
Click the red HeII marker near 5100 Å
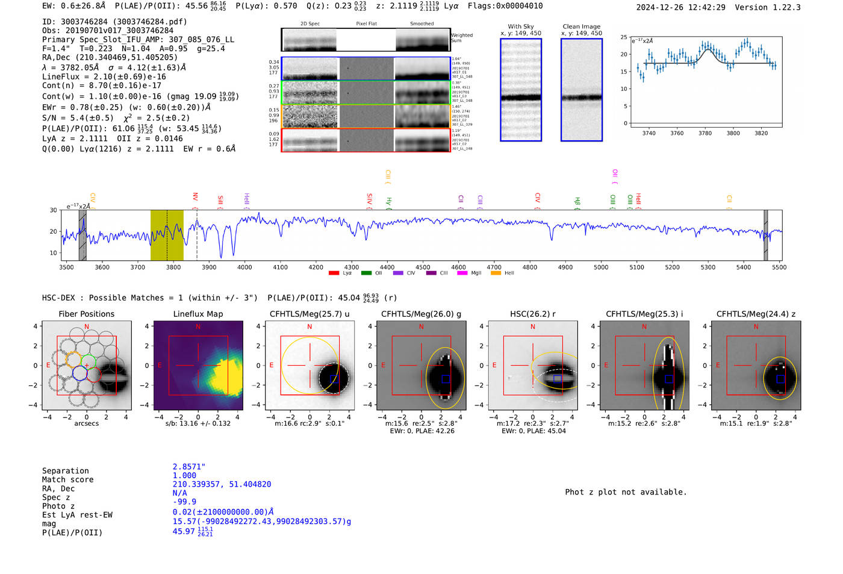click(x=638, y=201)
